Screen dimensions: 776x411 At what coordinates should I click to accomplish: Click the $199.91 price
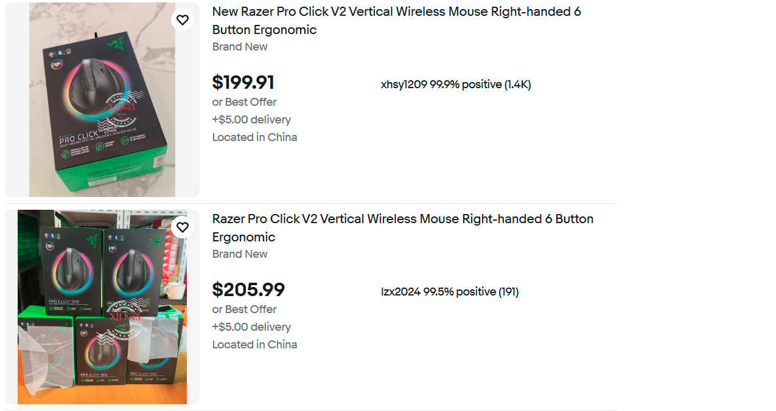click(243, 83)
